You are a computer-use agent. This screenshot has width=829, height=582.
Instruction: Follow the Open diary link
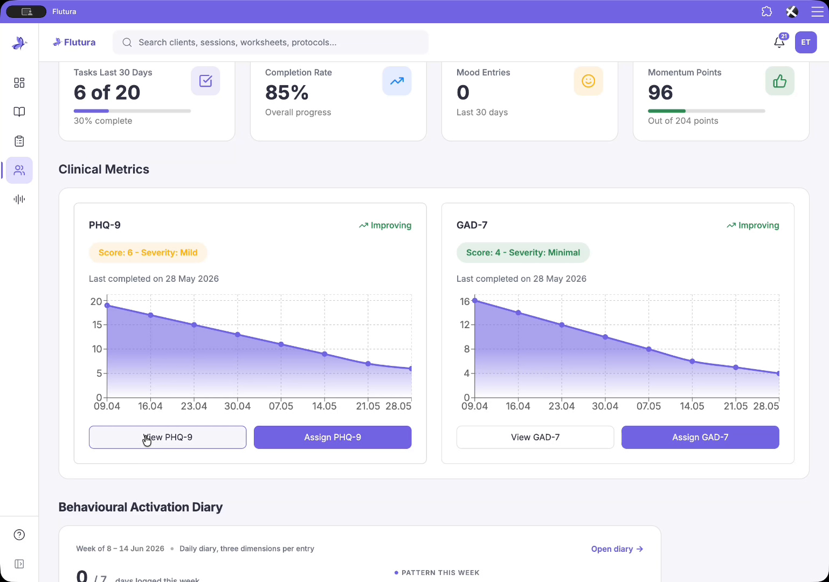617,549
